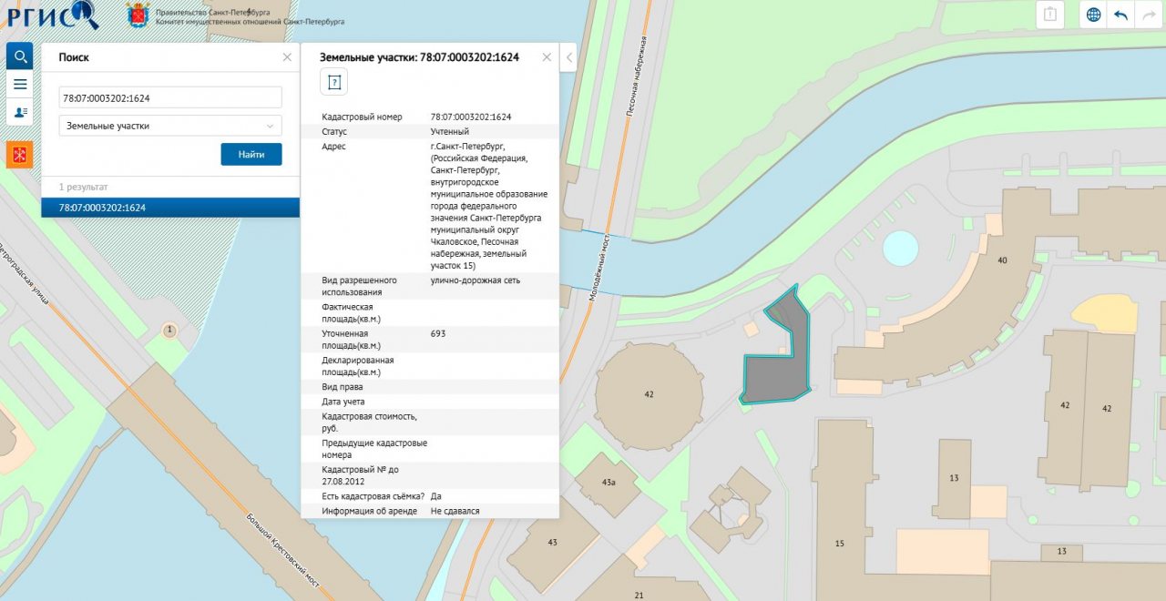
Task: Select search result 78:07:0003202:1624
Action: point(170,208)
